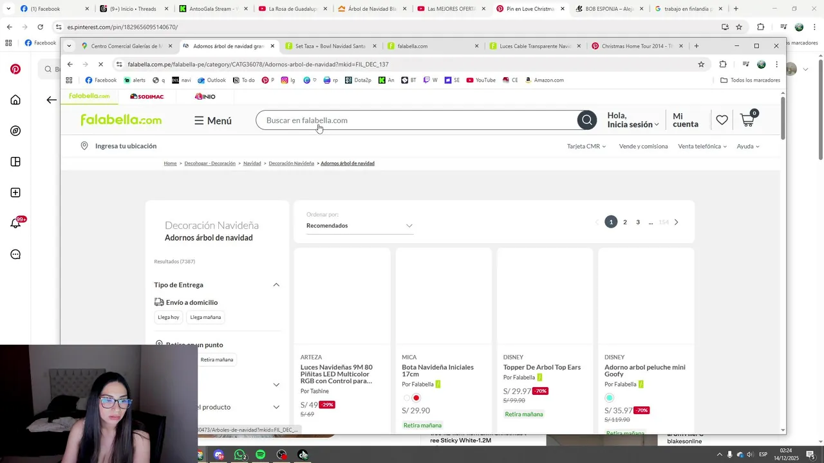Screen dimensions: 824x463
Task: Open Pinterest explore compass icon
Action: (x=15, y=131)
